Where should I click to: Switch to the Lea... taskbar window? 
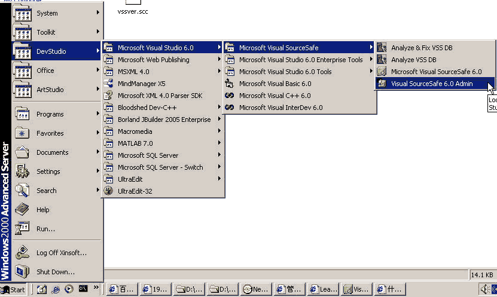click(323, 289)
